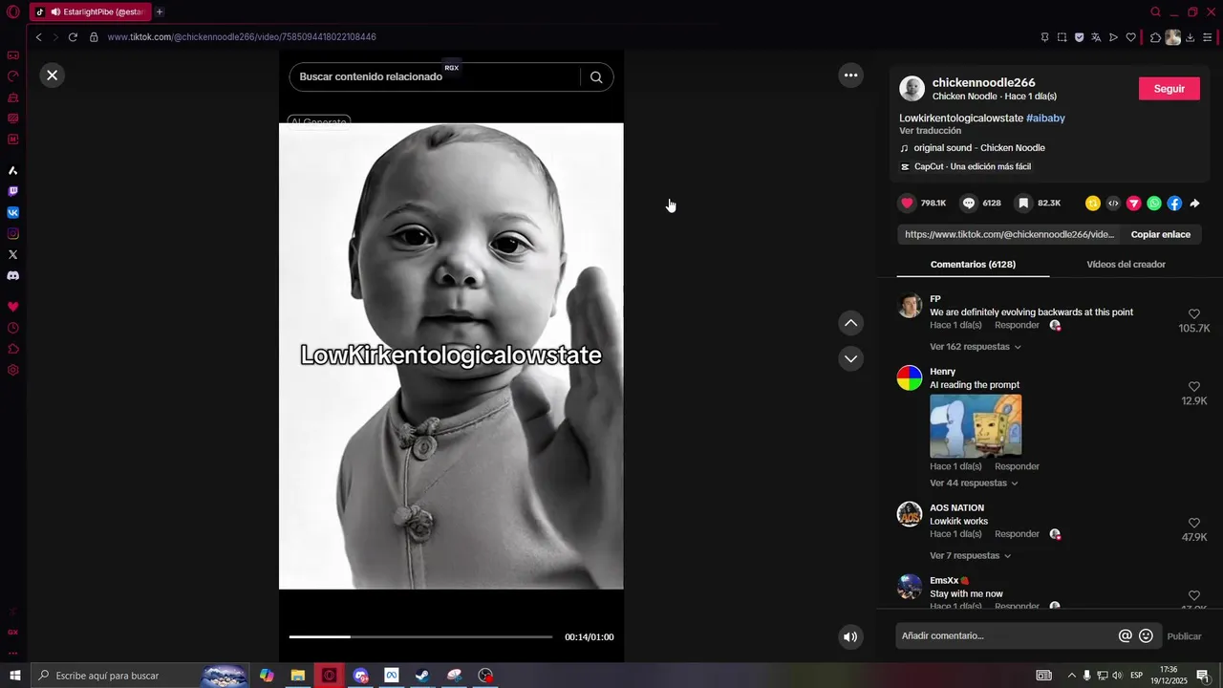Mute the video with the speaker button
This screenshot has height=688, width=1223.
coord(850,636)
